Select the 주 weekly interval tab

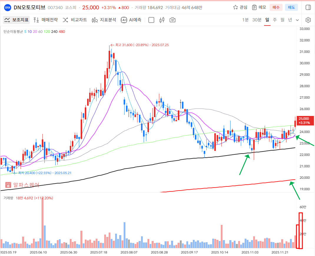275,20
